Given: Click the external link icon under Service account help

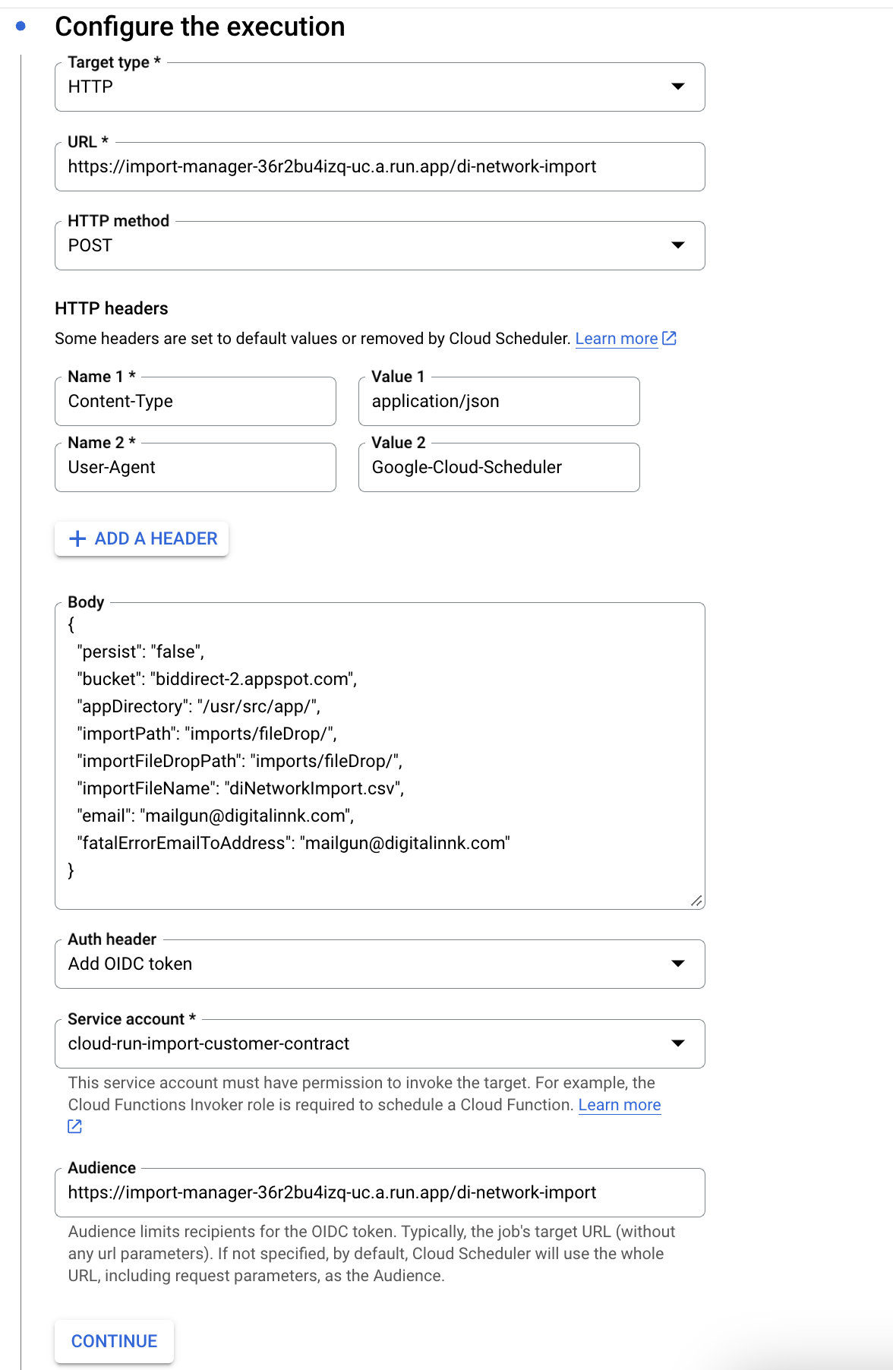Looking at the screenshot, I should [x=74, y=1126].
